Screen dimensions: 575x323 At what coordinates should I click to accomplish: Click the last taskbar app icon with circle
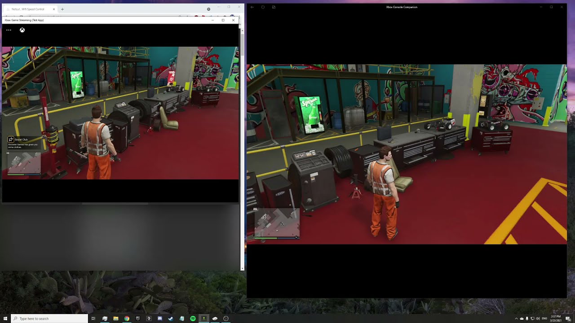tap(226, 319)
